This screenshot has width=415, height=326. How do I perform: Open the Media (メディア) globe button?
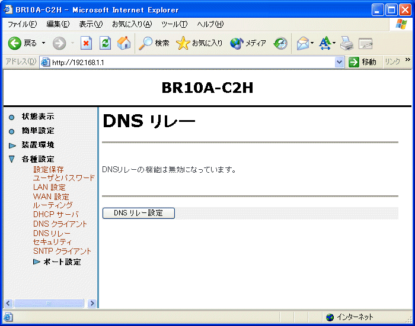[248, 43]
